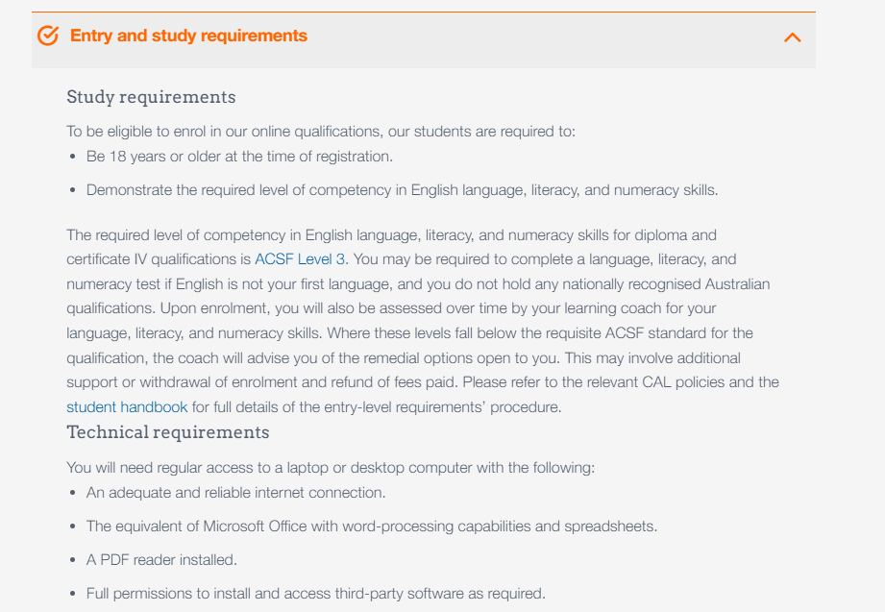Click the "A PDF reader installed" text
Image resolution: width=885 pixels, height=612 pixels.
(x=161, y=559)
